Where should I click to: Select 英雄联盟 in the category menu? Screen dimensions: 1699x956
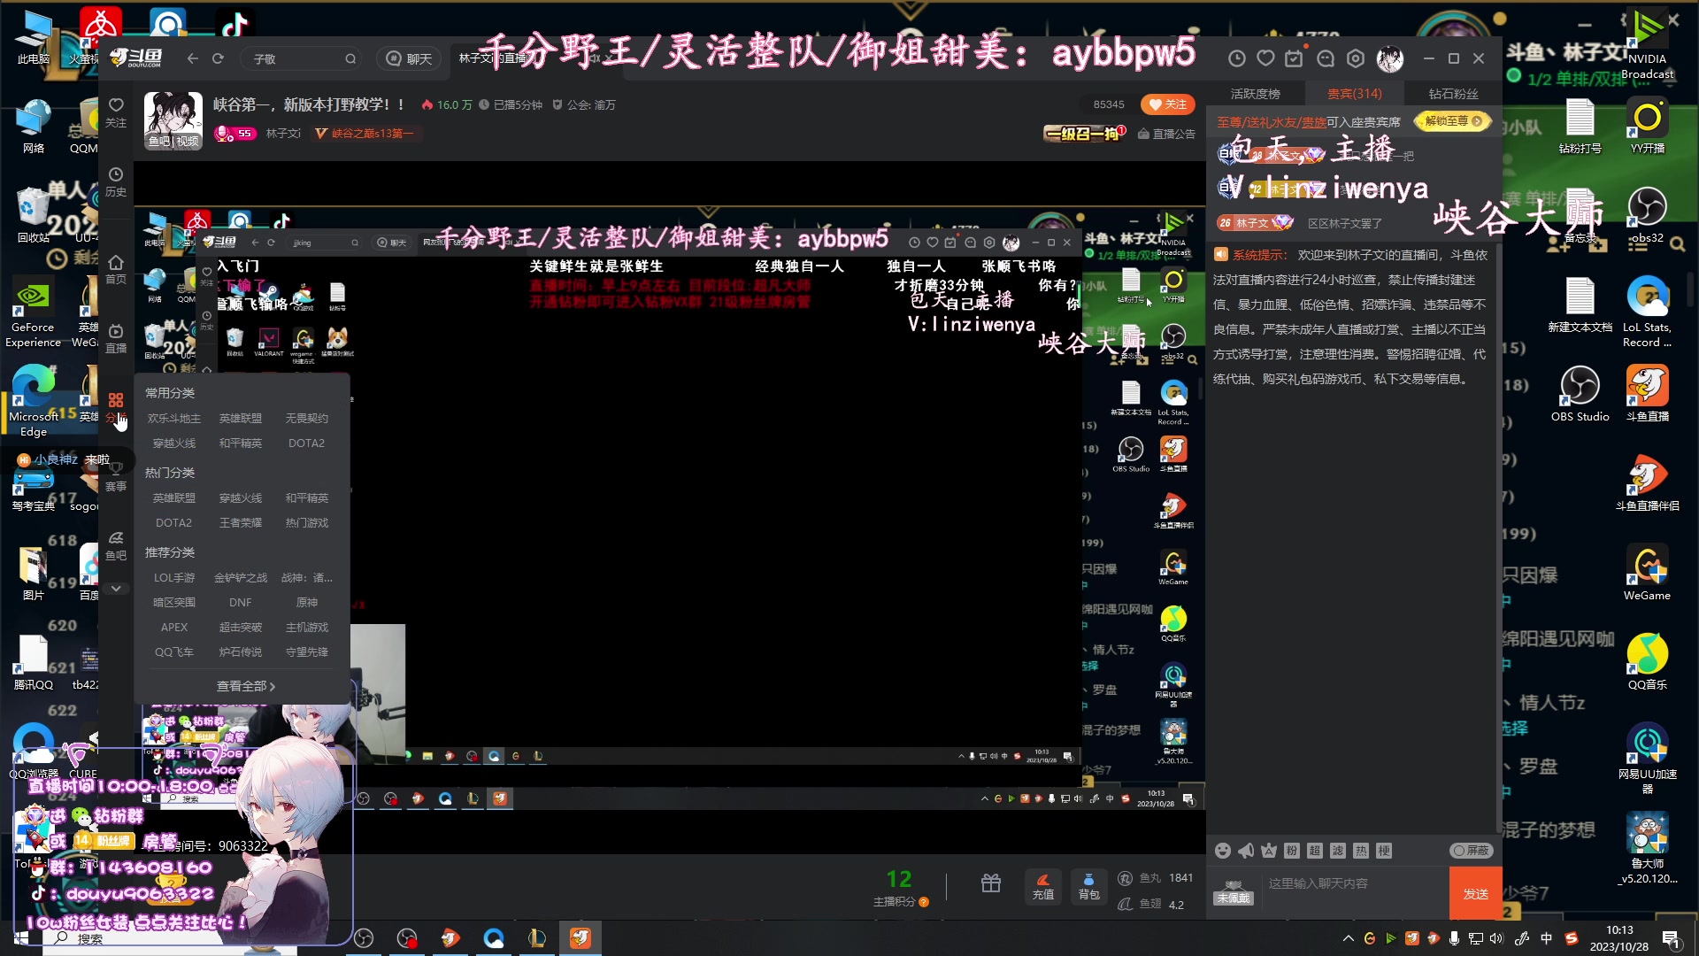pyautogui.click(x=240, y=418)
